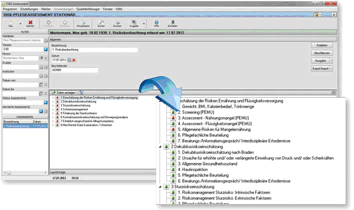This screenshot has height=210, width=354.
Task: Clear the Datum field with red X
Action: click(x=74, y=60)
